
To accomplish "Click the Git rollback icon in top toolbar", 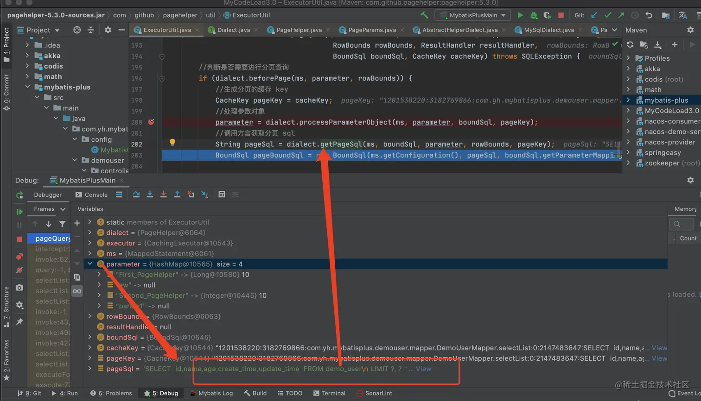I will 649,15.
